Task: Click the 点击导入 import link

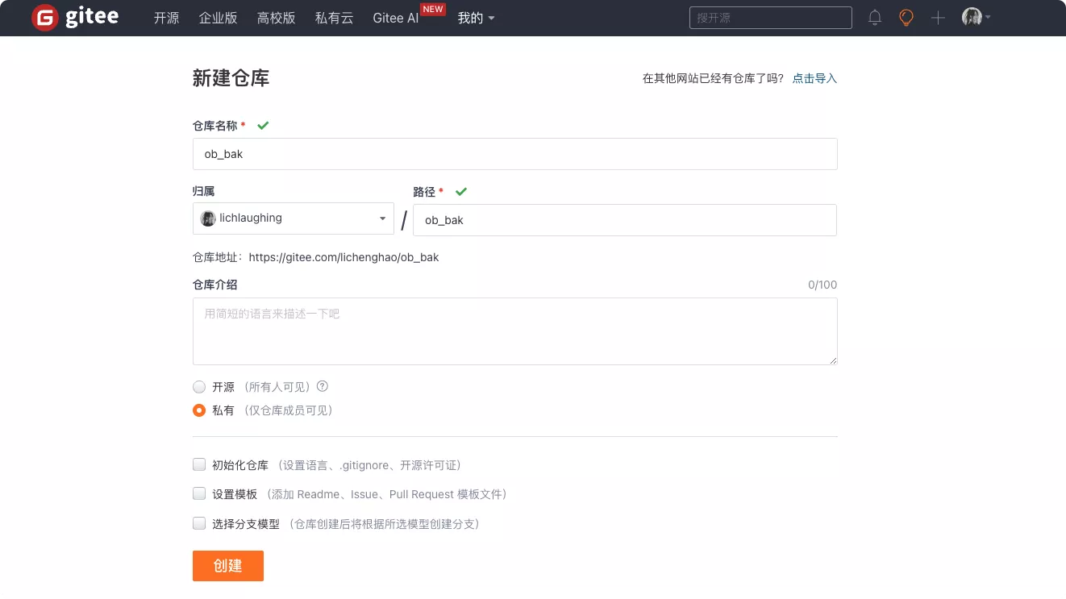Action: tap(814, 78)
